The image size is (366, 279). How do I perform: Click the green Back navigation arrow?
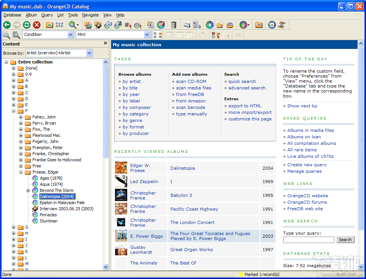[7, 25]
